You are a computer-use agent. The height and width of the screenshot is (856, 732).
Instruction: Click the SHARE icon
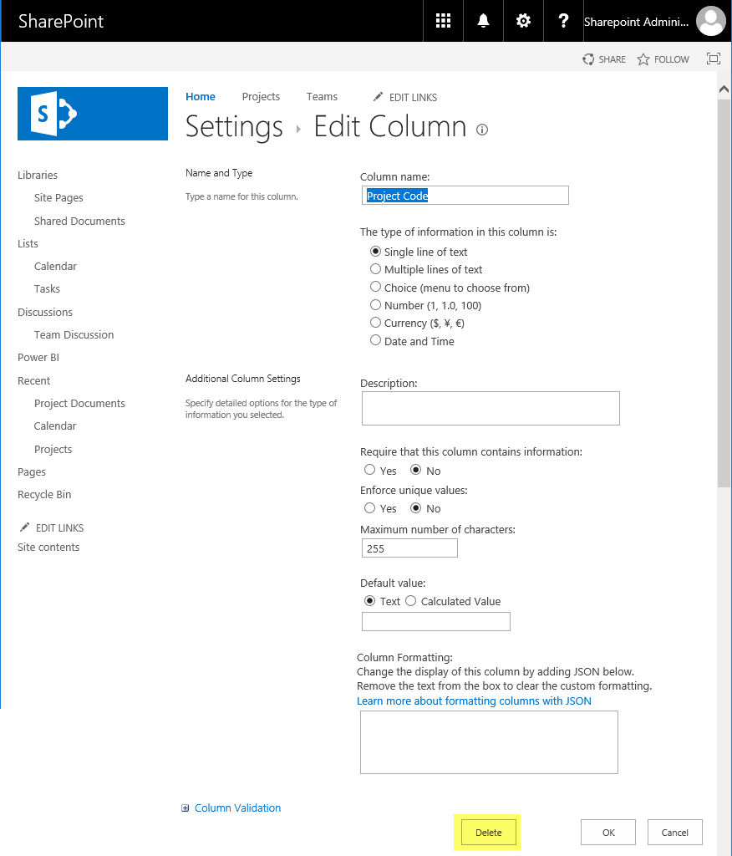pyautogui.click(x=588, y=59)
